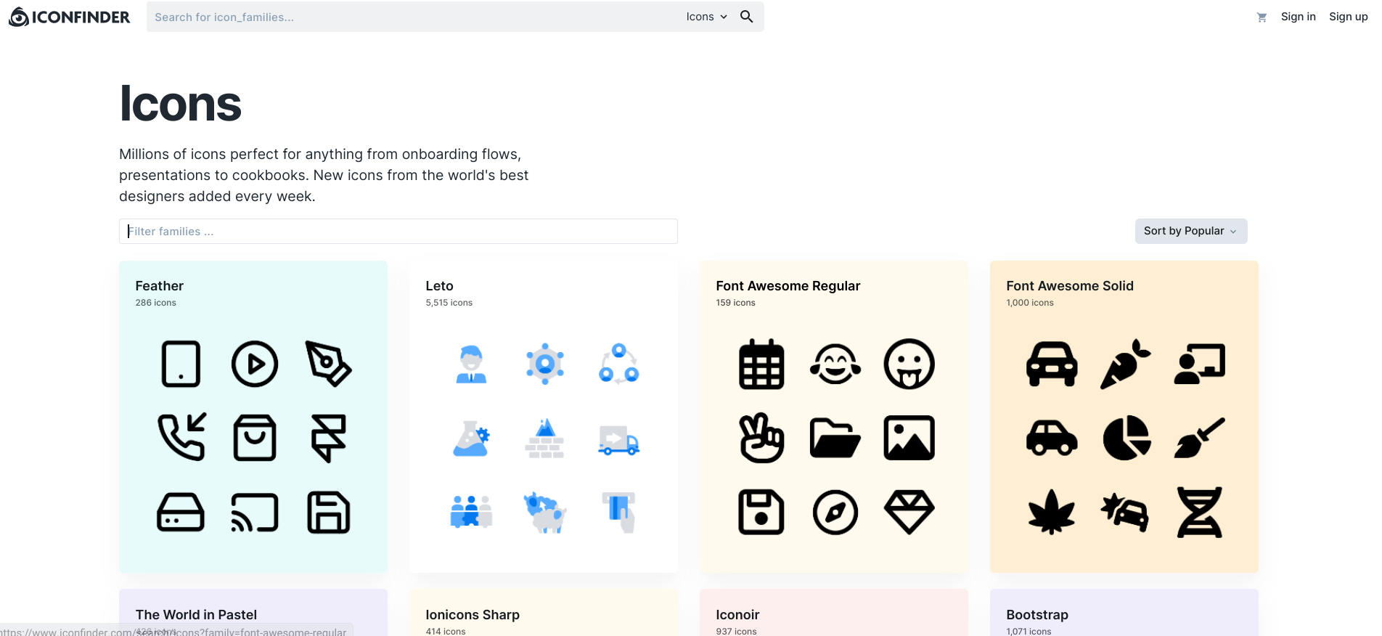Screen dimensions: 1382x636
Task: Select the Feather tablet icon
Action: pyautogui.click(x=181, y=364)
